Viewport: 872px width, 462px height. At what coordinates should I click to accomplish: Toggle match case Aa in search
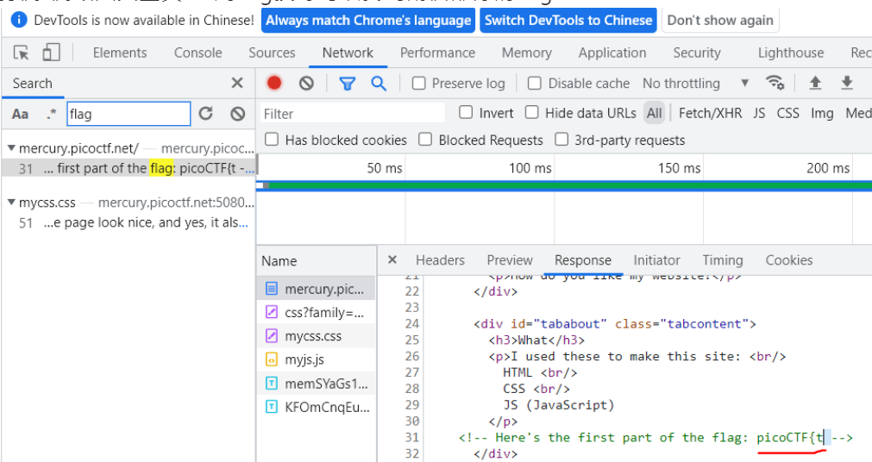coord(21,114)
